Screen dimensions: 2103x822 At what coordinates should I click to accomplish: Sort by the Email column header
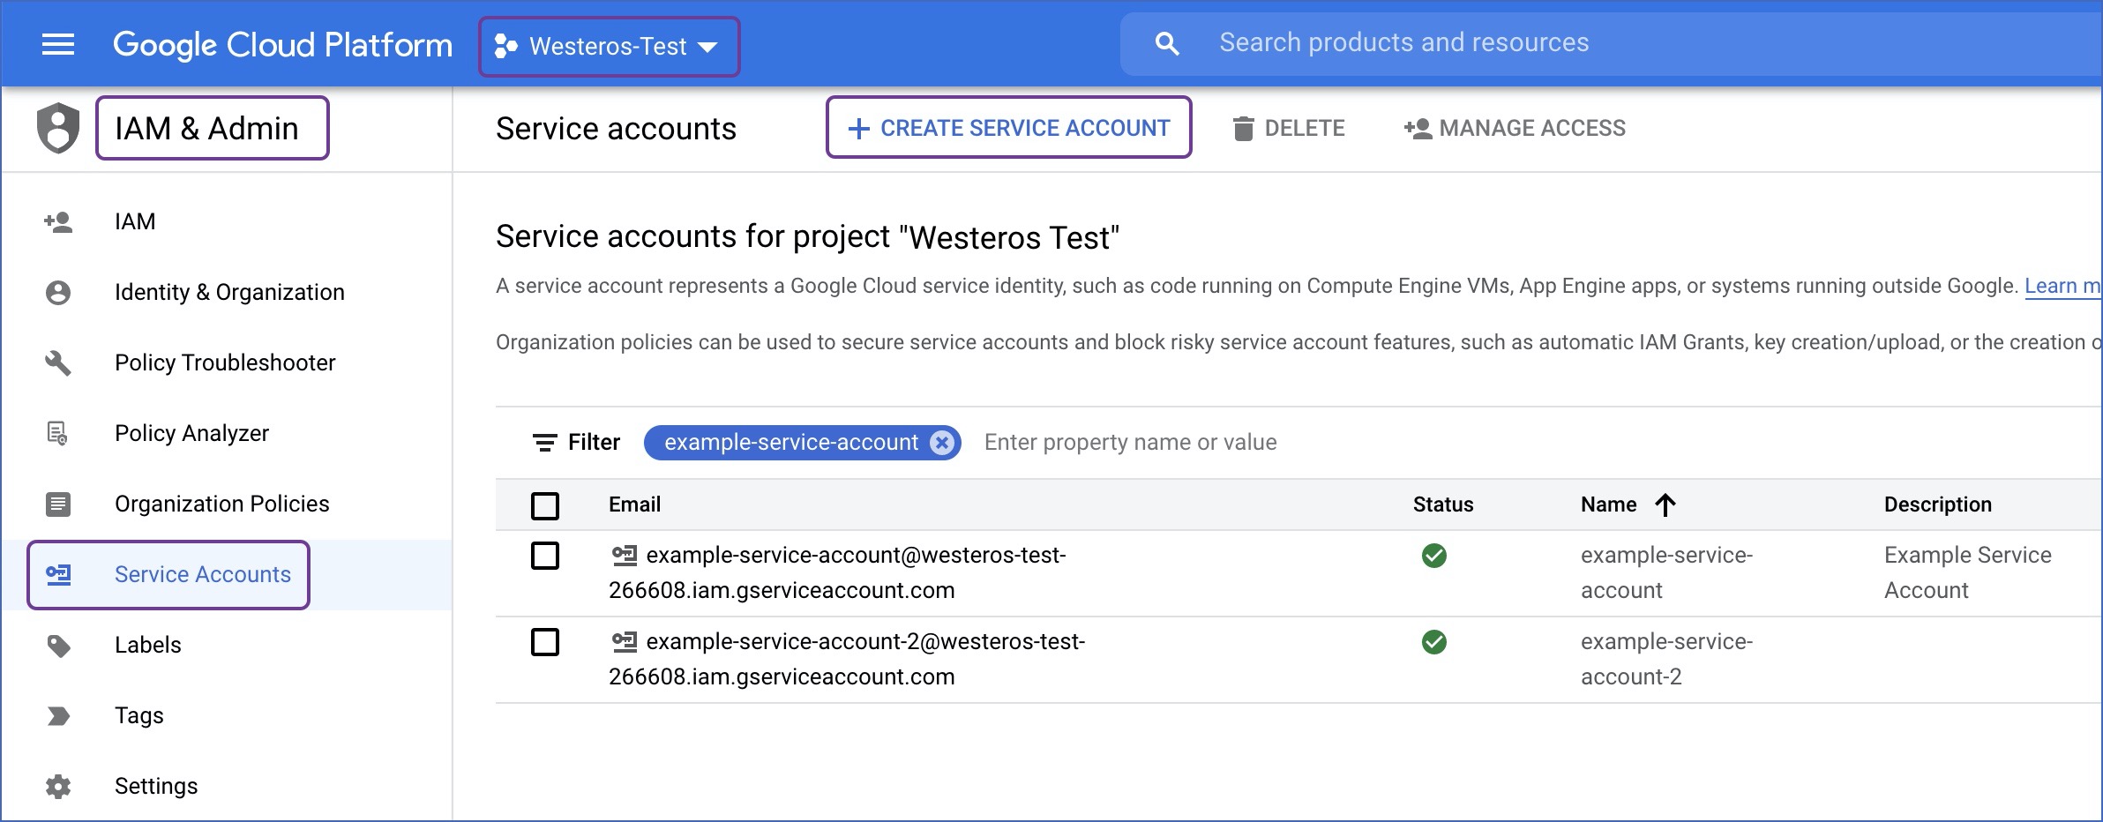coord(634,504)
